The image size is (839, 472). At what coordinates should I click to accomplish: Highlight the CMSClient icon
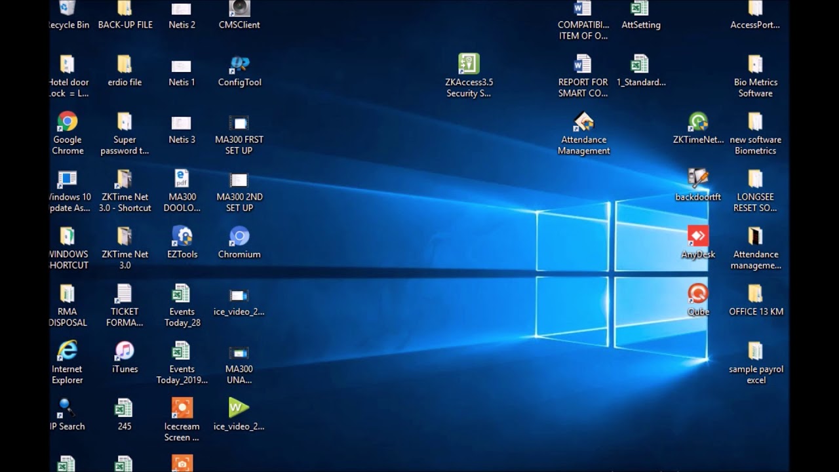click(x=239, y=16)
